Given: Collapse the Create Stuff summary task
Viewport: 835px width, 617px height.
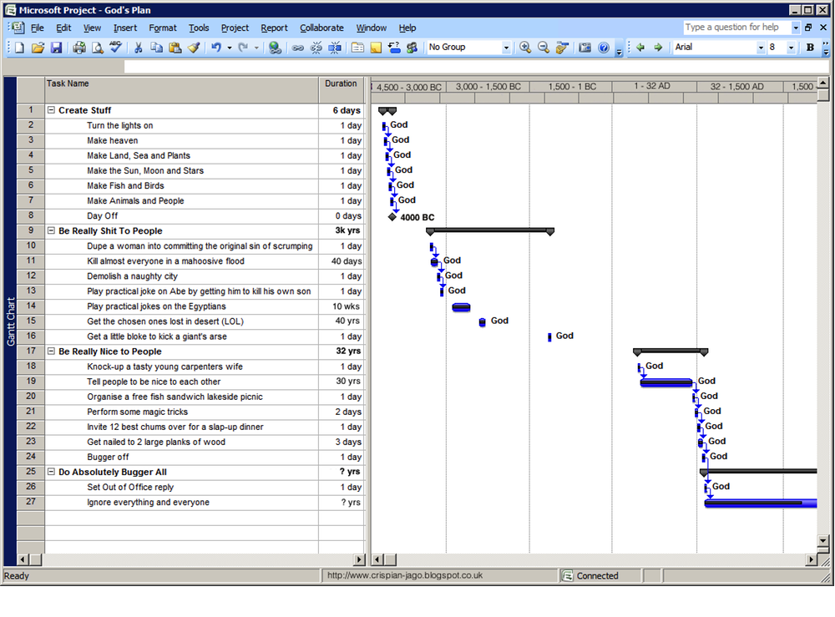Looking at the screenshot, I should click(52, 110).
